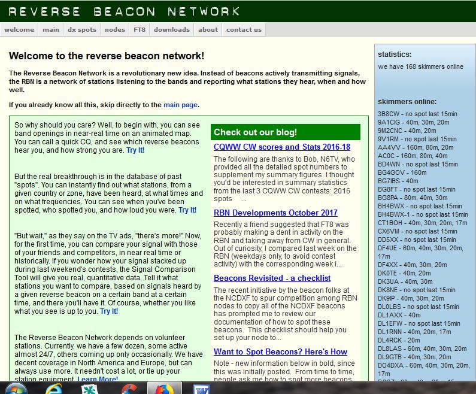This screenshot has width=476, height=394.
Task: Select skimmer row 9M2CNC
Action: (x=407, y=131)
